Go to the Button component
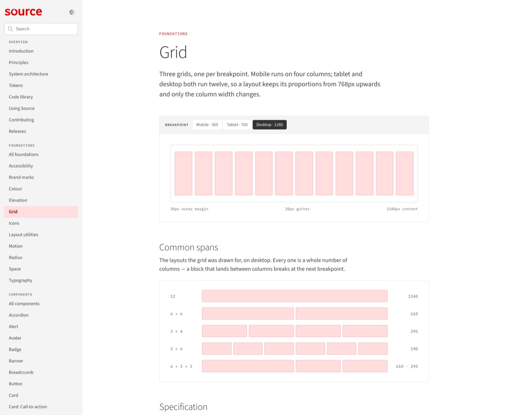Image resolution: width=506 pixels, height=415 pixels. point(41,384)
